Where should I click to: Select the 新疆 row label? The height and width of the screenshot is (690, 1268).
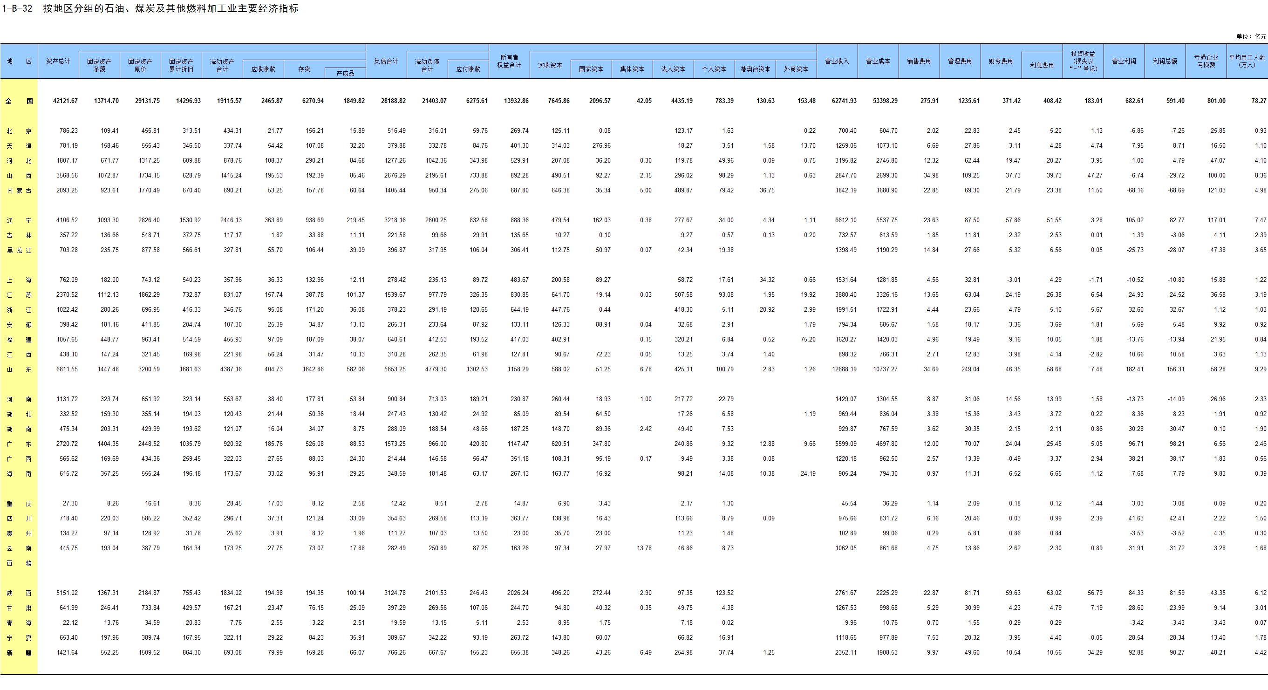pyautogui.click(x=19, y=653)
